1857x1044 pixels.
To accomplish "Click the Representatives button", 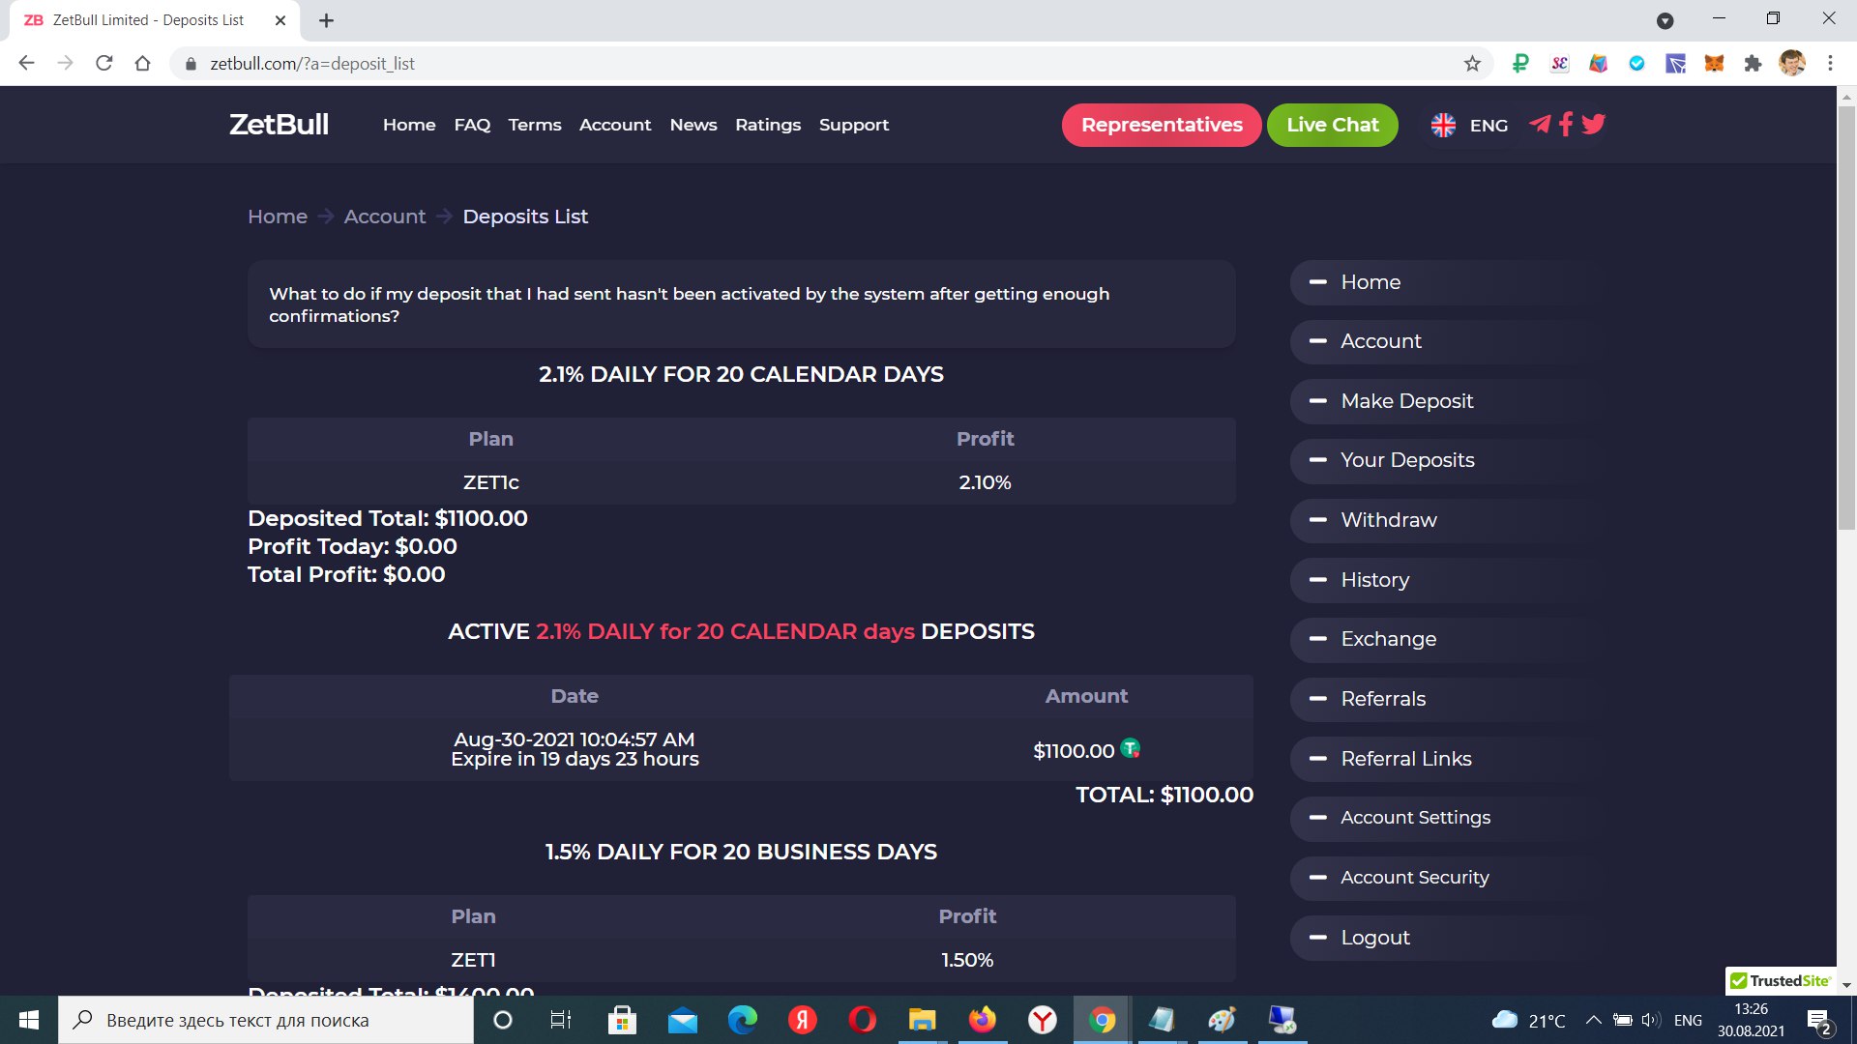I will click(x=1162, y=125).
